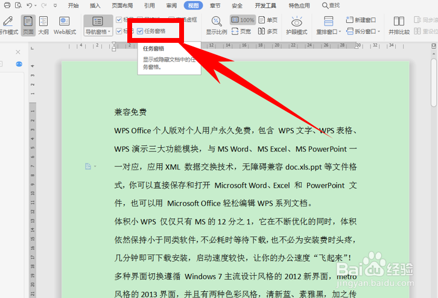
Task: Open a 新建窗口 new window
Action: [361, 20]
